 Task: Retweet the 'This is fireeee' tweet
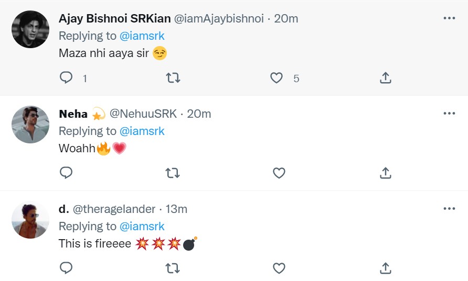click(x=173, y=268)
